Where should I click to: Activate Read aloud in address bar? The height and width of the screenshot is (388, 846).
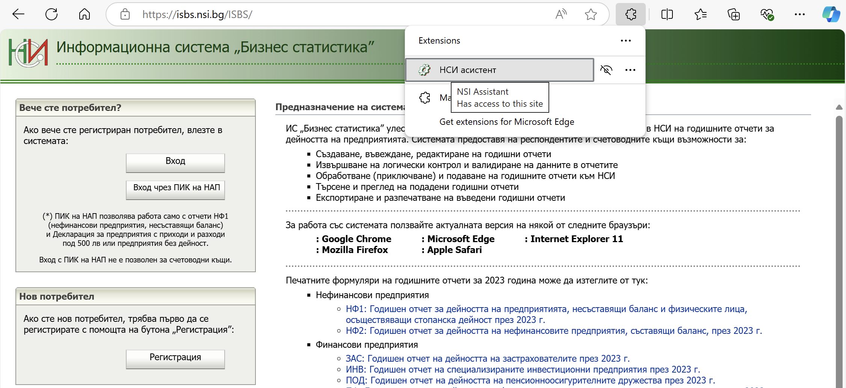pyautogui.click(x=561, y=15)
